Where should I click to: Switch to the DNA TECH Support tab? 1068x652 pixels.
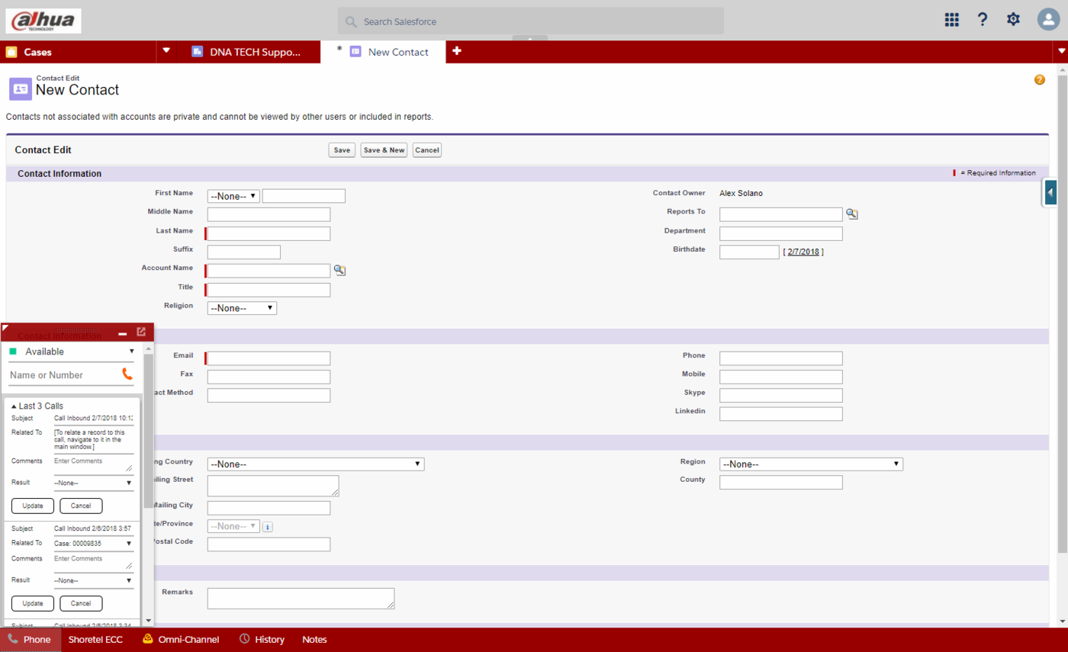246,52
